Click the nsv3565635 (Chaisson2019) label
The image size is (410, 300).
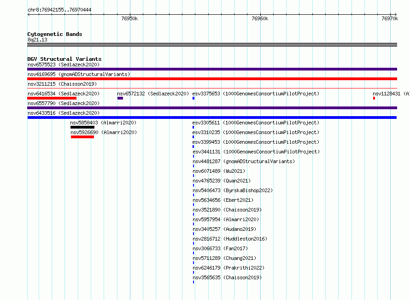point(227,277)
